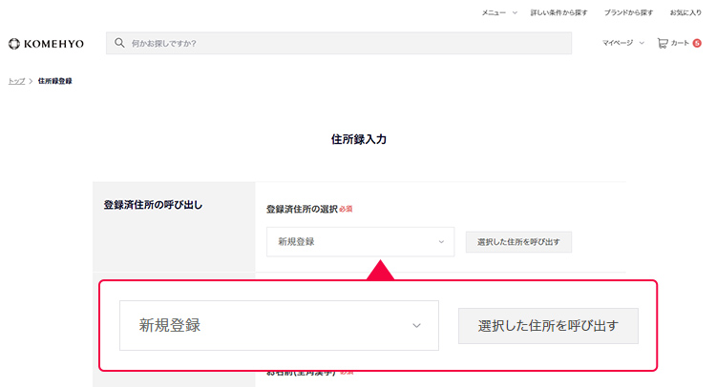This screenshot has height=387, width=716.
Task: Expand the chevron next to マイページ
Action: coord(642,43)
